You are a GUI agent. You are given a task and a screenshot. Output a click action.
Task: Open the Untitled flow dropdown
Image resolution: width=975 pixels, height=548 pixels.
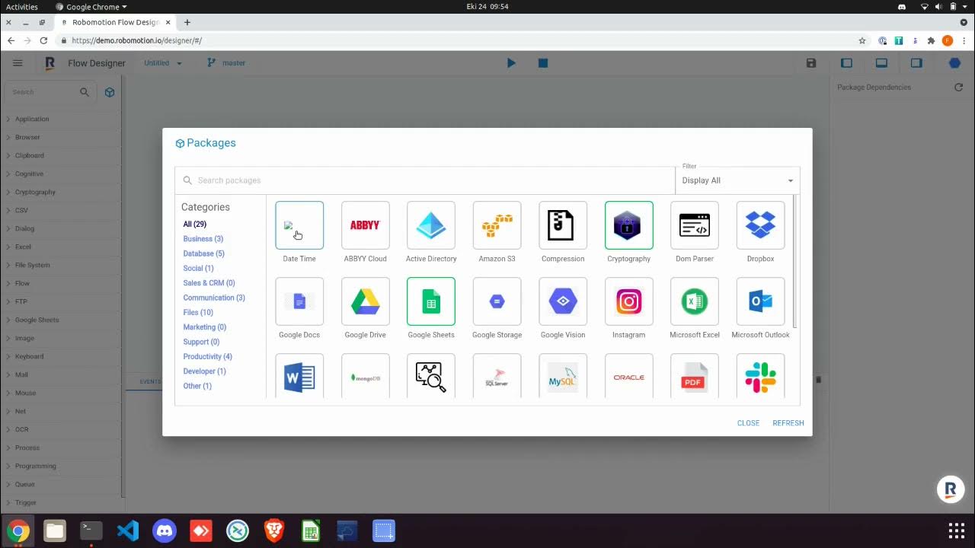(x=163, y=63)
